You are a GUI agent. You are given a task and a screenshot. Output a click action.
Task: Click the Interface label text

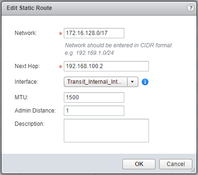pyautogui.click(x=26, y=82)
